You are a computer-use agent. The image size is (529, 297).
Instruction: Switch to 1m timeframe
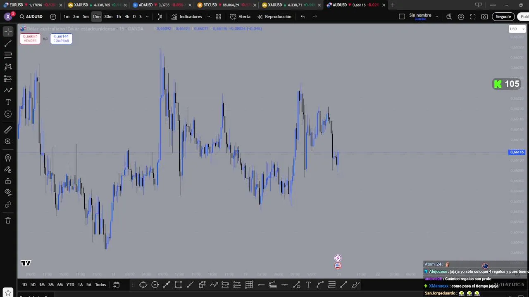tap(67, 16)
